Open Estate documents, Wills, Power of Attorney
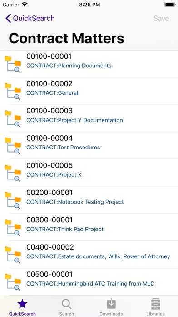Viewport: 178px width, 317px height. [x=89, y=255]
